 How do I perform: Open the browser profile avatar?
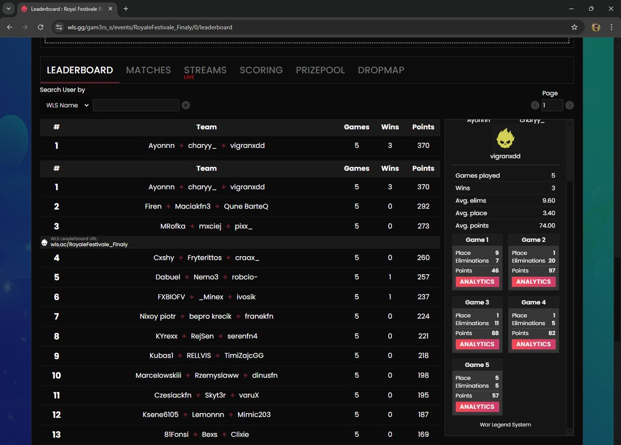[596, 27]
